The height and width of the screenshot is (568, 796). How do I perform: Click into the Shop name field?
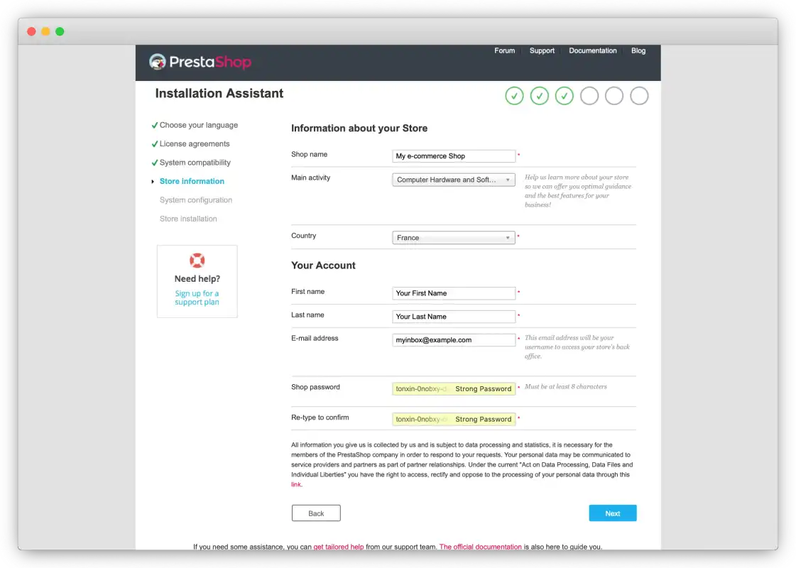point(453,155)
